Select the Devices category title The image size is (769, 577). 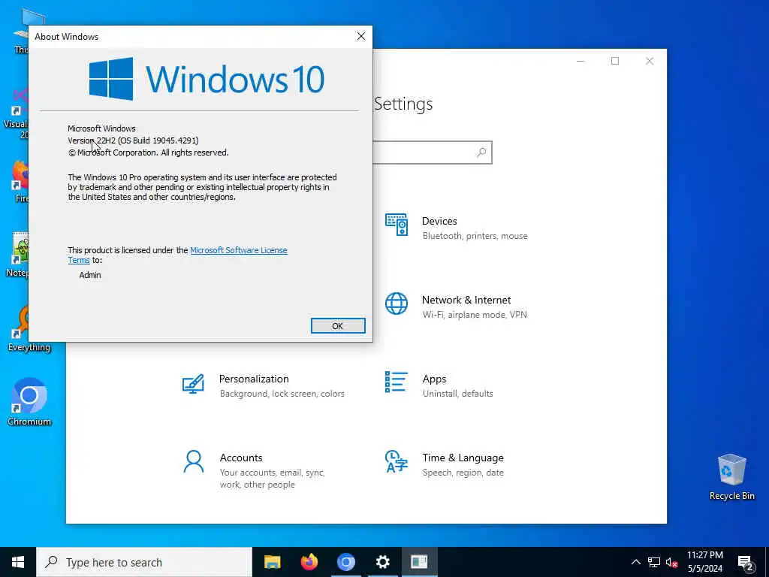pyautogui.click(x=439, y=222)
